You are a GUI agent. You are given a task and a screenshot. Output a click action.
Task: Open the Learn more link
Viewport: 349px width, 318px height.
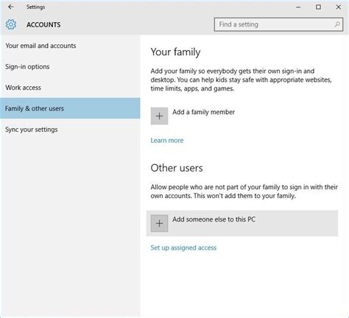tap(167, 141)
